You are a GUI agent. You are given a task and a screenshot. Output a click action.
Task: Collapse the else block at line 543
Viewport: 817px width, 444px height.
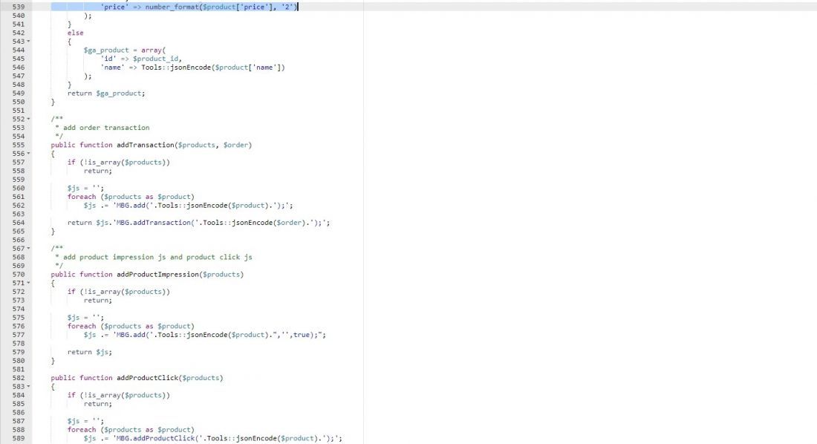(x=28, y=41)
